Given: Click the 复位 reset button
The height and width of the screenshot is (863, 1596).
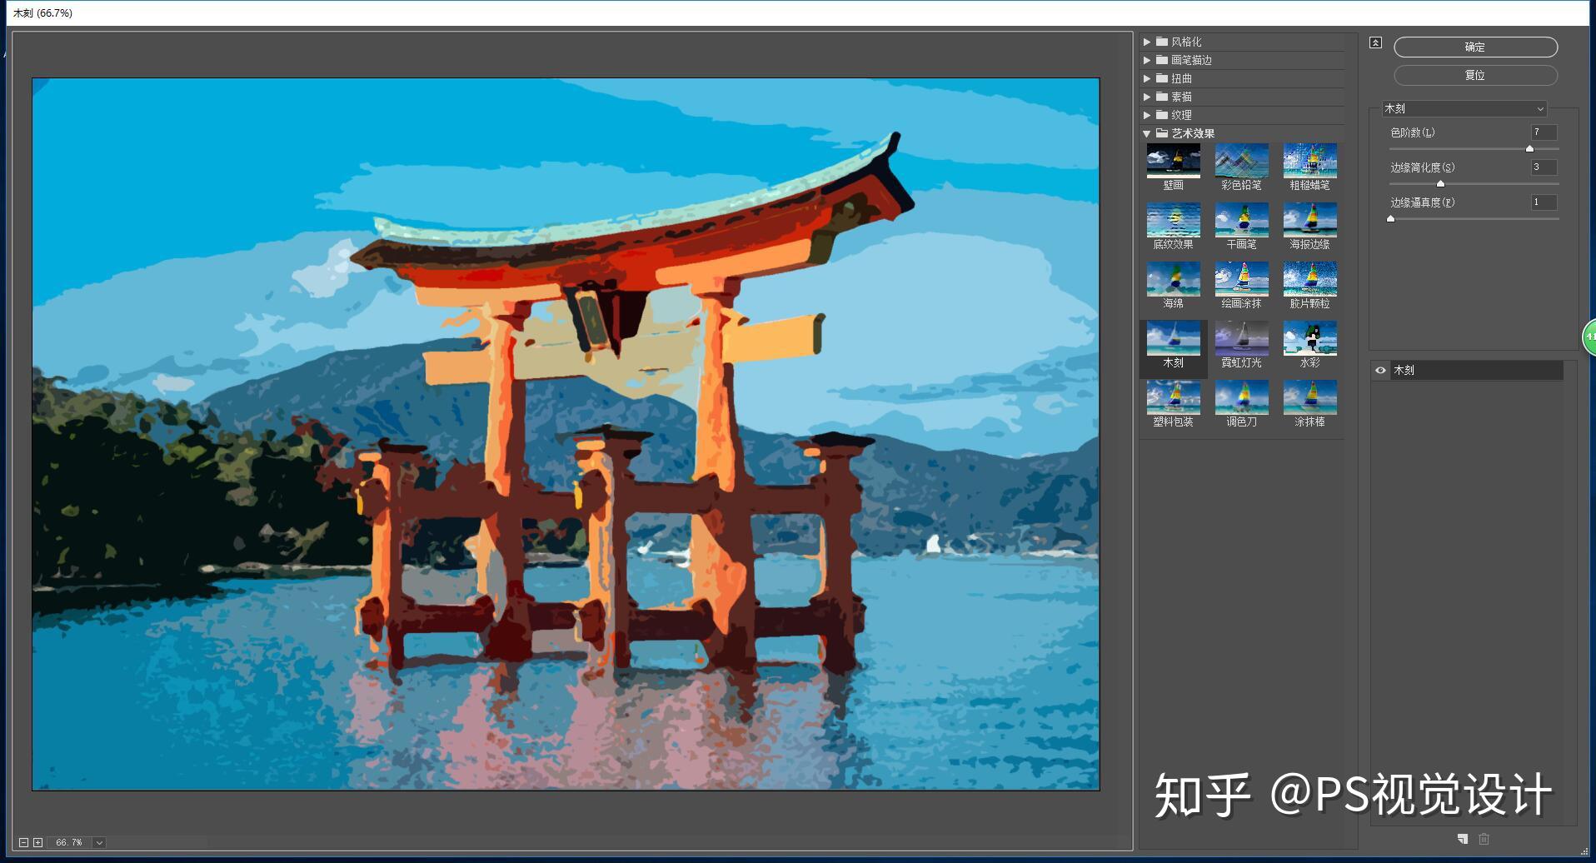Looking at the screenshot, I should click(x=1475, y=75).
